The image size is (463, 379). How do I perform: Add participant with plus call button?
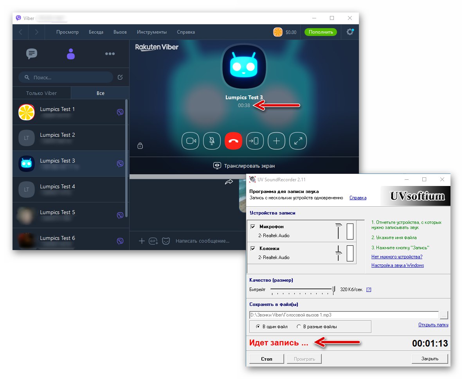click(276, 141)
